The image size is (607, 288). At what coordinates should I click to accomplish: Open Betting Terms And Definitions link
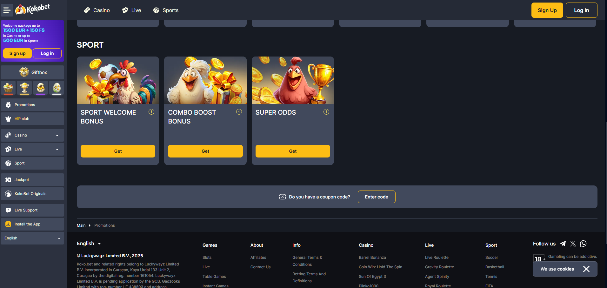(309, 278)
